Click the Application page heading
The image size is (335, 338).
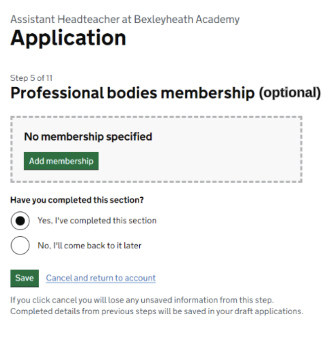[68, 38]
